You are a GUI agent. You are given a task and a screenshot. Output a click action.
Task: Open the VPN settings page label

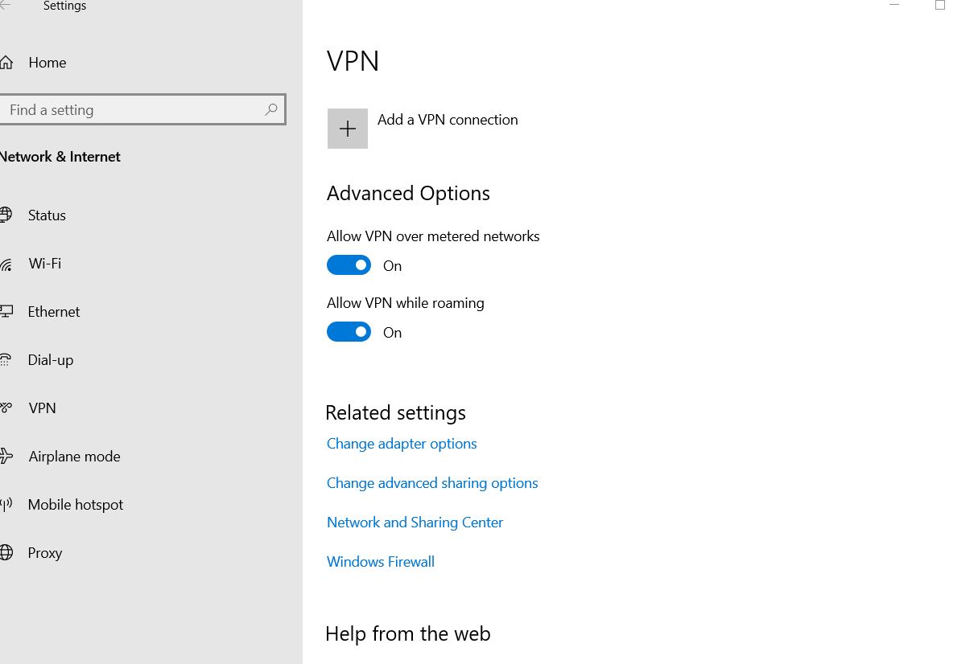tap(43, 408)
